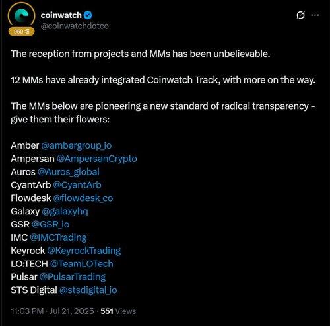The width and height of the screenshot is (330, 326).
Task: Open the @AmpersanCrypto mention
Action: click(97, 159)
